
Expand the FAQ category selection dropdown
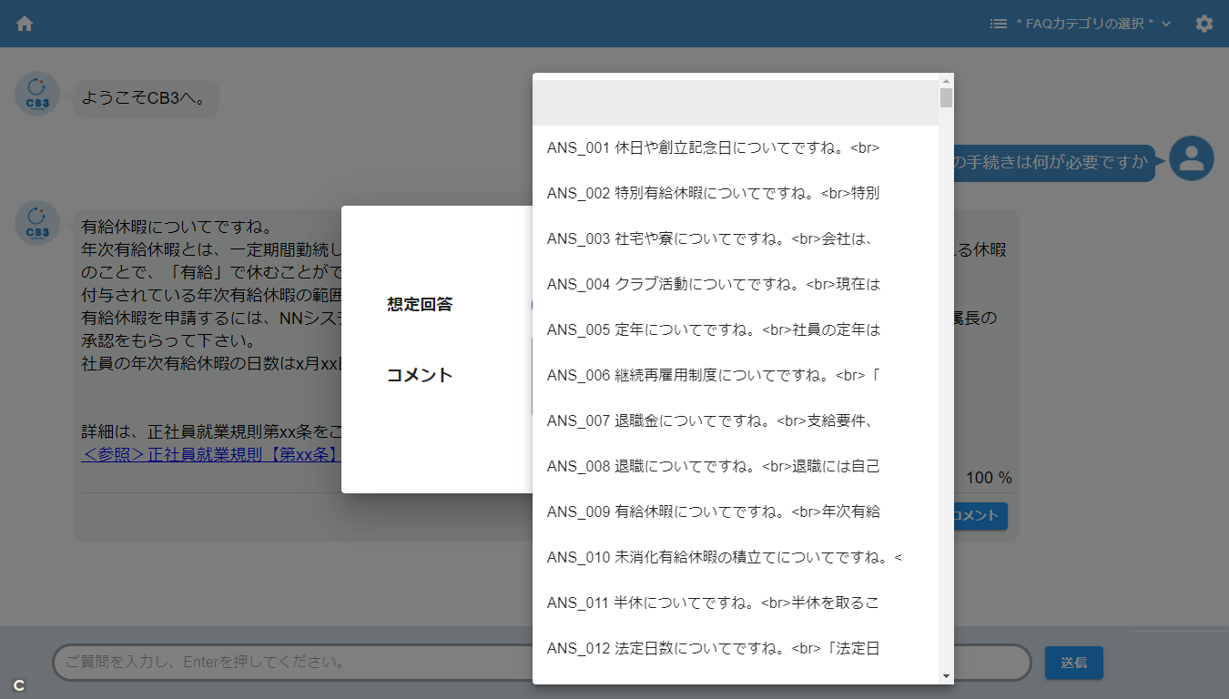[1092, 24]
